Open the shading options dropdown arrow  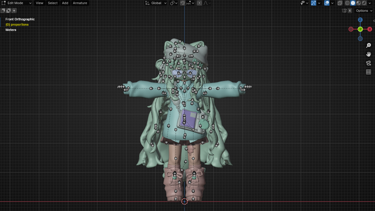[370, 3]
